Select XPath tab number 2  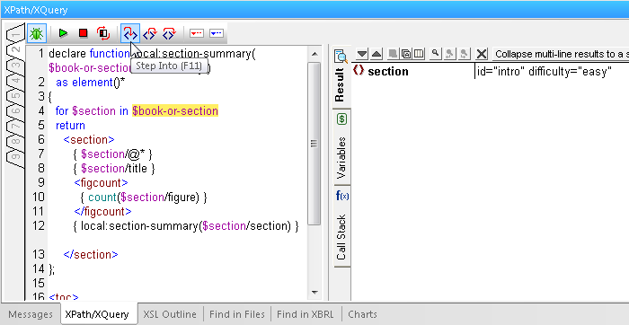pyautogui.click(x=16, y=50)
